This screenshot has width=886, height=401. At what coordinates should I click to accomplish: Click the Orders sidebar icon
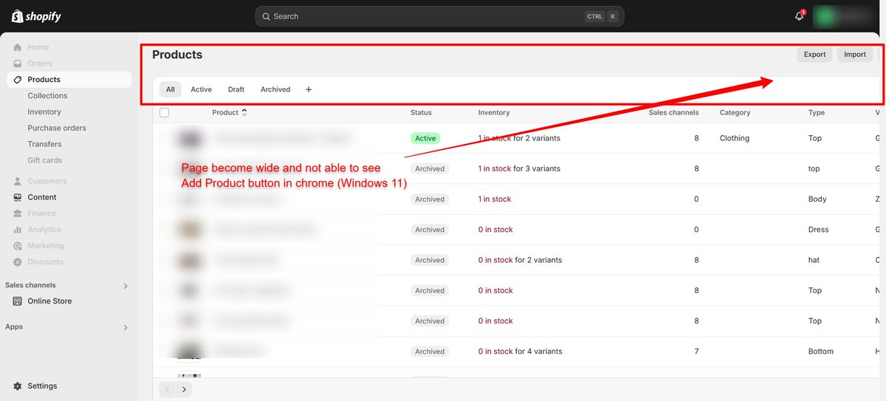coord(18,64)
